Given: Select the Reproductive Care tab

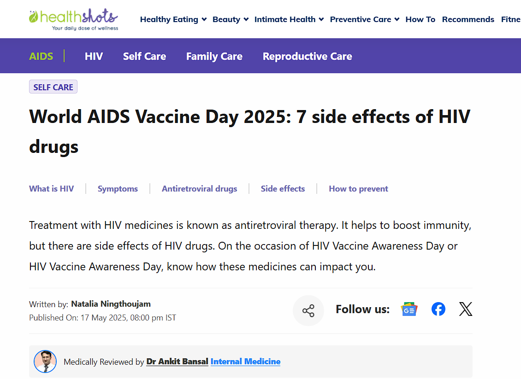Looking at the screenshot, I should pyautogui.click(x=307, y=56).
